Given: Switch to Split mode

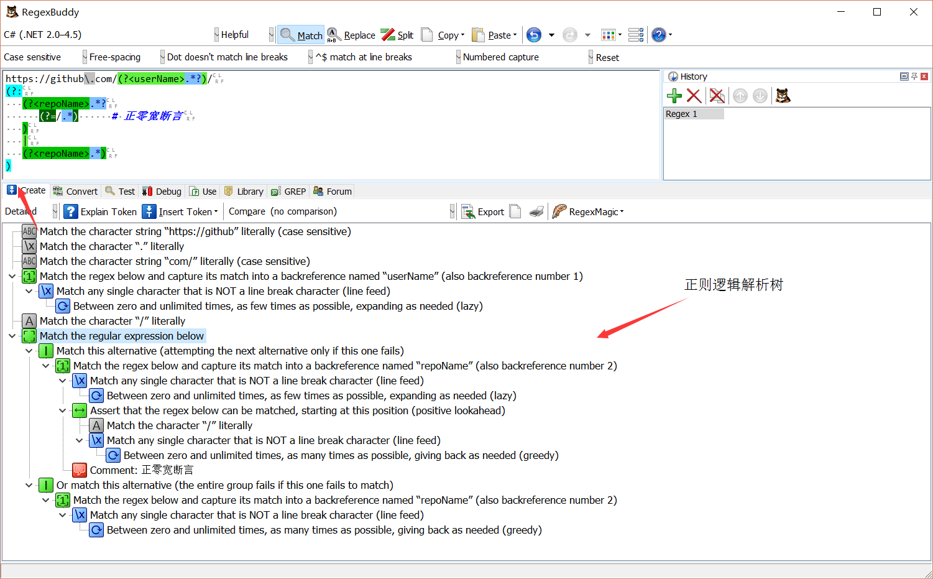Looking at the screenshot, I should click(x=398, y=35).
